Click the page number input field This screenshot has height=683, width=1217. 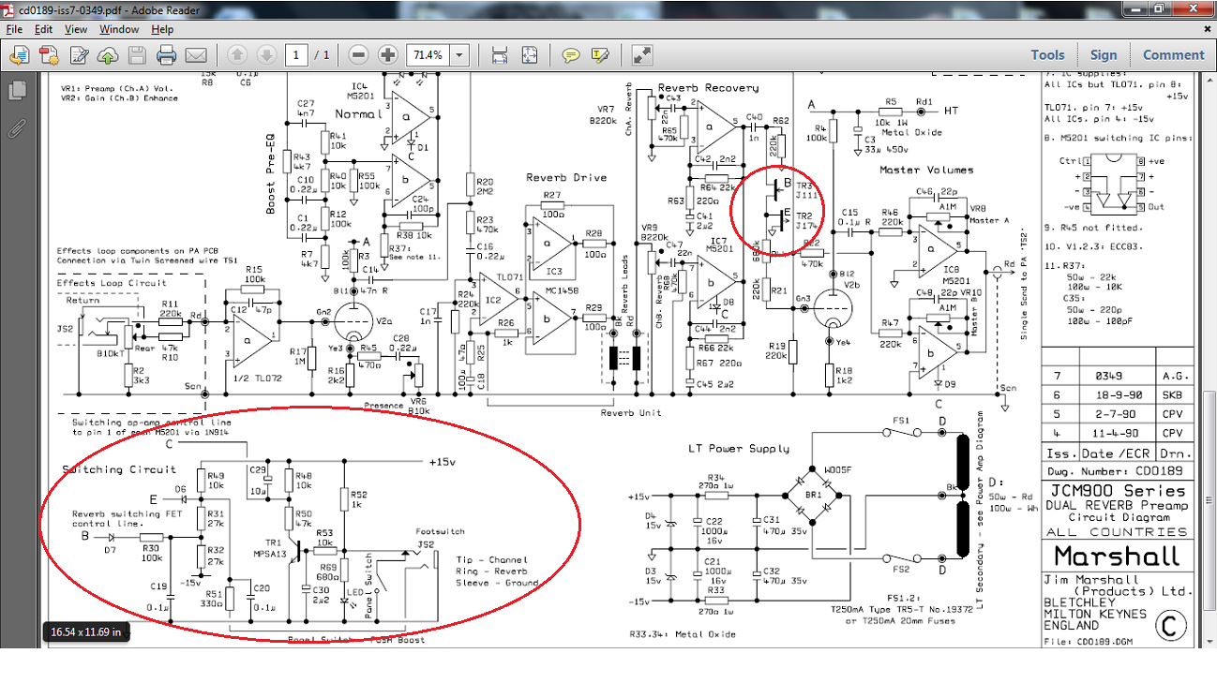click(x=296, y=55)
